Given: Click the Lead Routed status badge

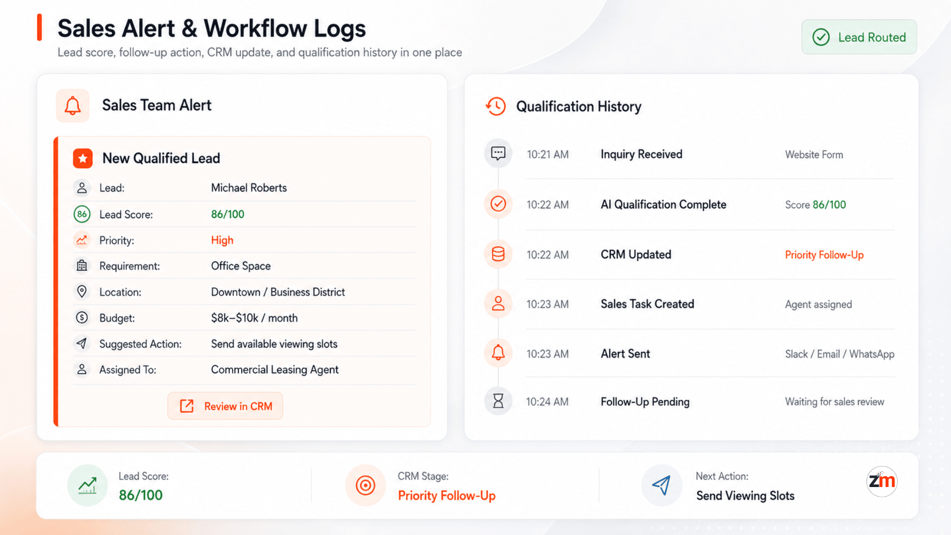Looking at the screenshot, I should tap(859, 37).
